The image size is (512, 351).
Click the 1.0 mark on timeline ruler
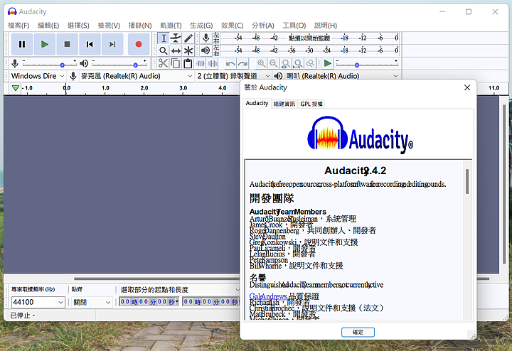click(105, 88)
